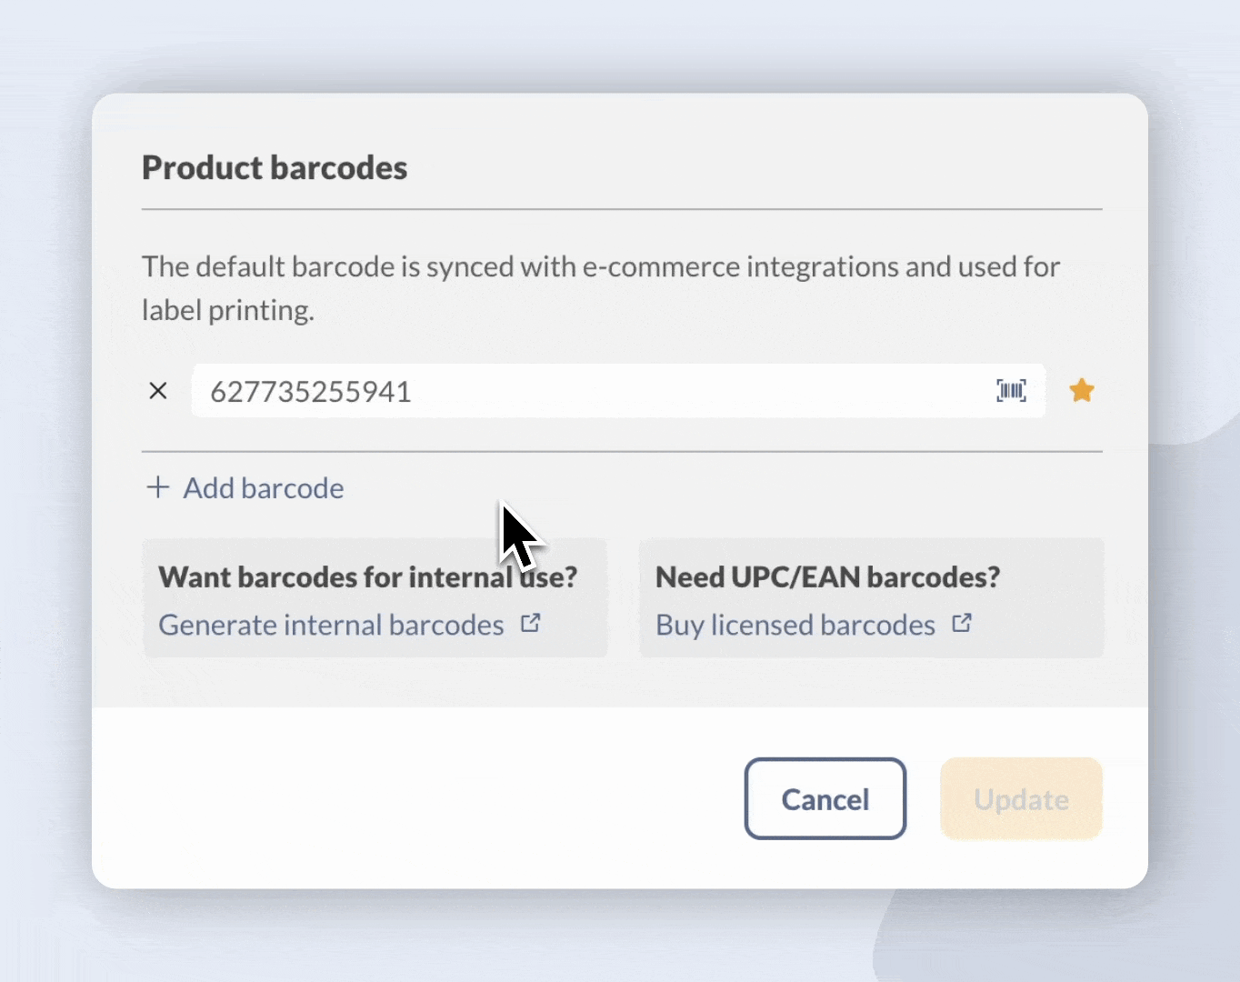The width and height of the screenshot is (1240, 982).
Task: Click inside the barcode number input field
Action: (x=545, y=390)
